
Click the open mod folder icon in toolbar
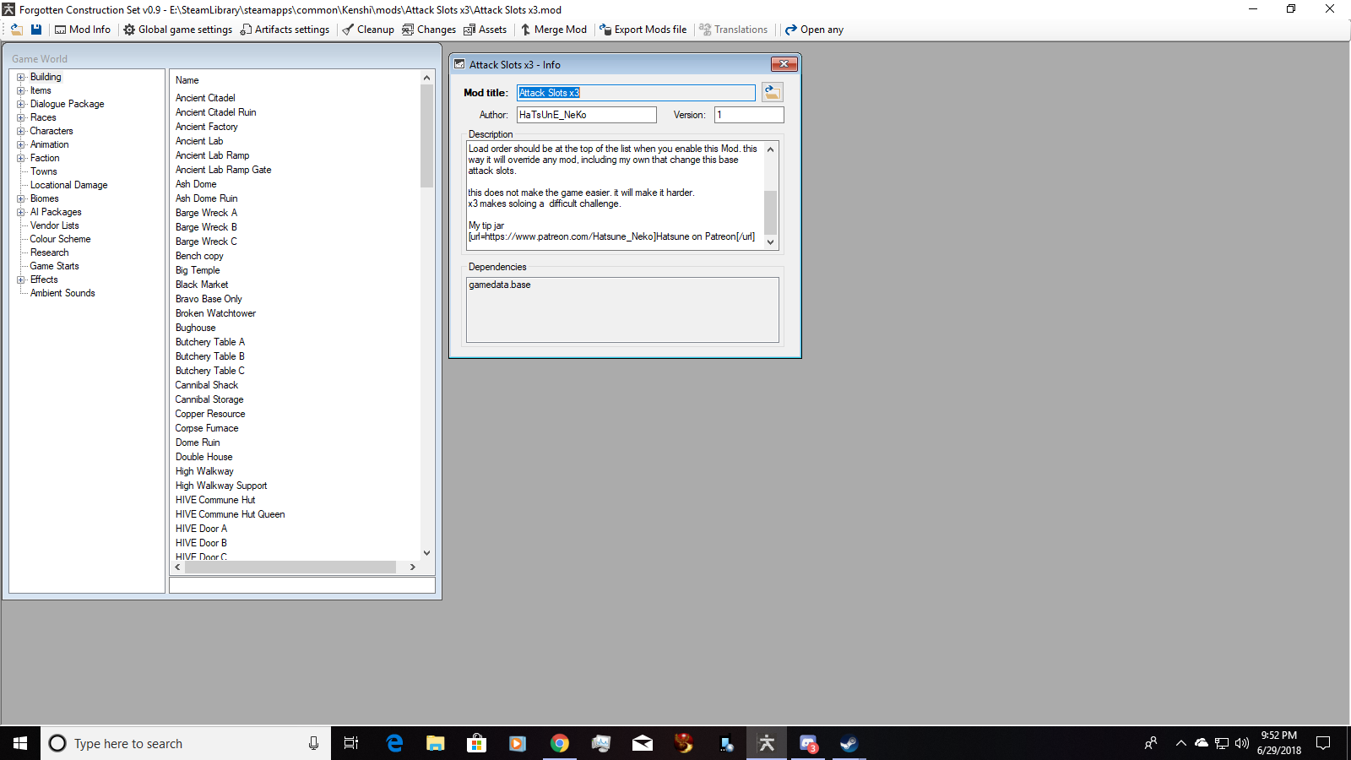coord(17,30)
